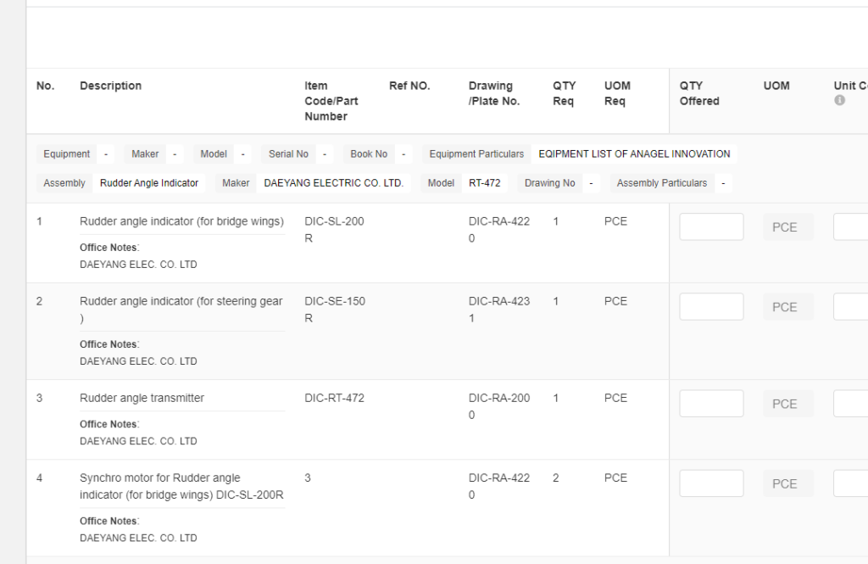Click unit cost input for item 1
Image resolution: width=868 pixels, height=564 pixels.
[x=851, y=227]
